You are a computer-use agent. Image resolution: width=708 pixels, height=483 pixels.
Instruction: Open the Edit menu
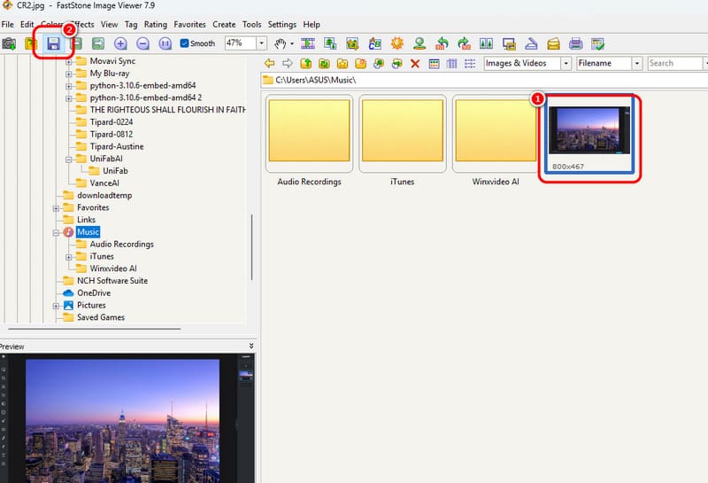tap(27, 25)
